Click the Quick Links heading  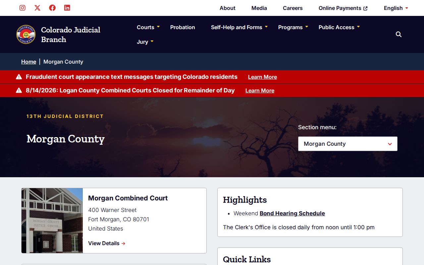[x=247, y=259]
